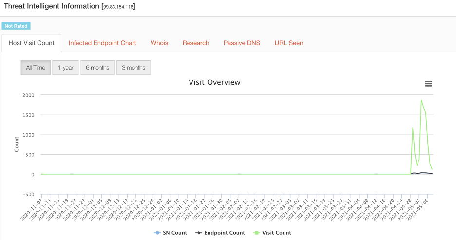Screen dimensions: 456x240
Task: Click the green Visit Count legend marker
Action: [256, 233]
